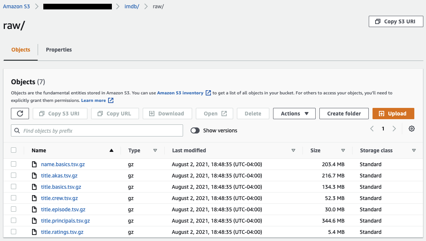
Task: Click the external link icon beside Learn more
Action: 111,100
